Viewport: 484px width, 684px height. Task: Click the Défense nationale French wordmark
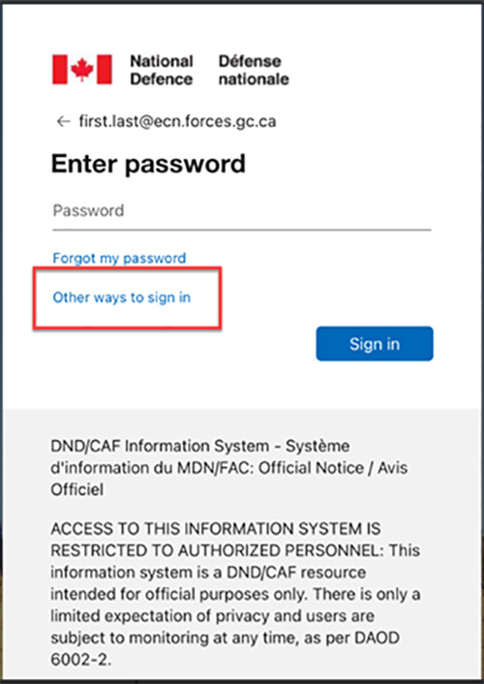[254, 70]
